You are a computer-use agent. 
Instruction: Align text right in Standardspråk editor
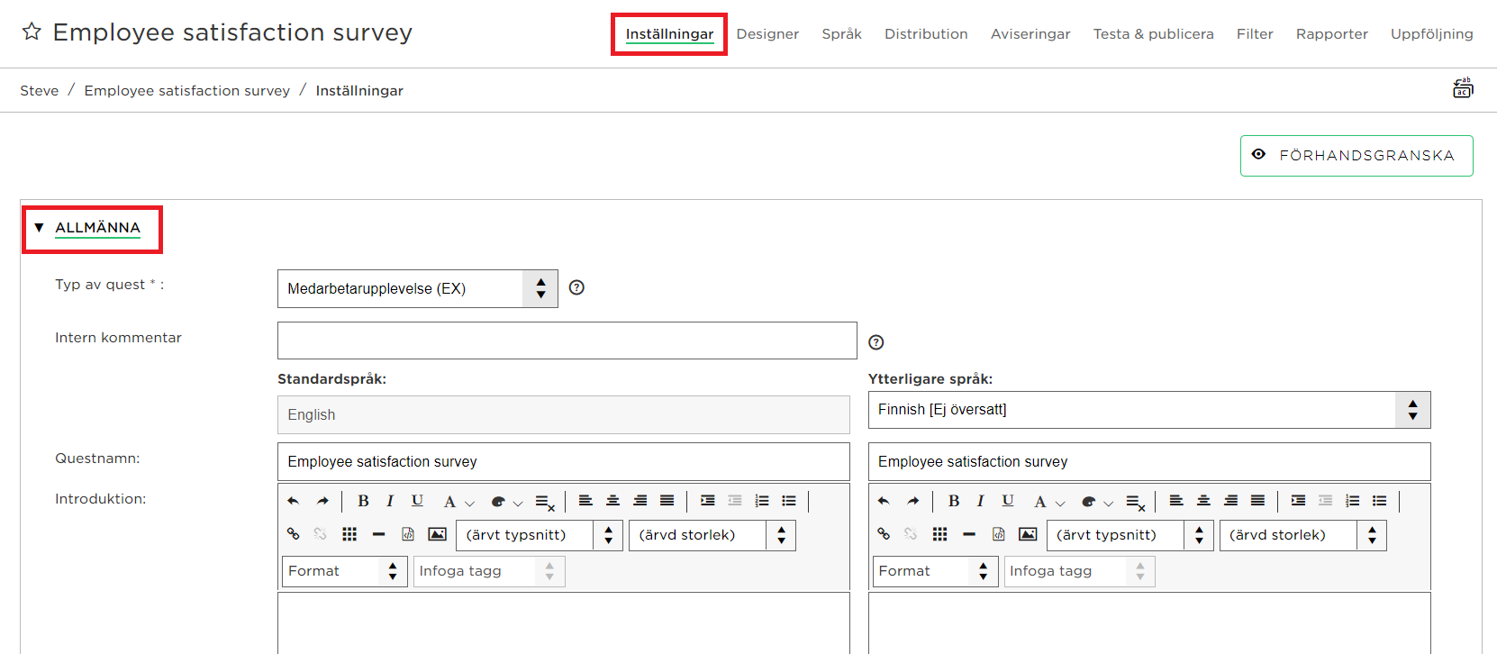640,501
